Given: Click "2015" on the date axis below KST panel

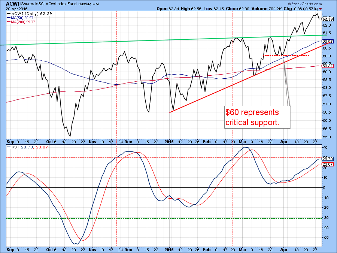Looking at the screenshot, I should (169, 250).
